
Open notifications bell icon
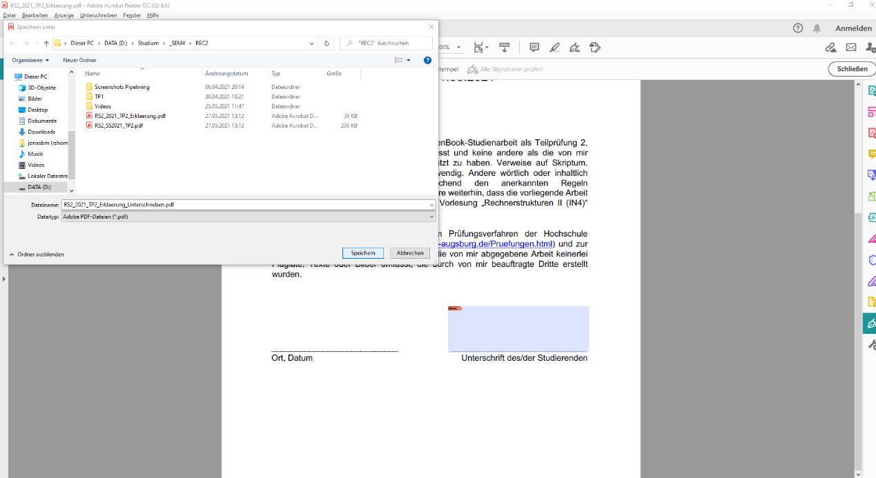(817, 28)
